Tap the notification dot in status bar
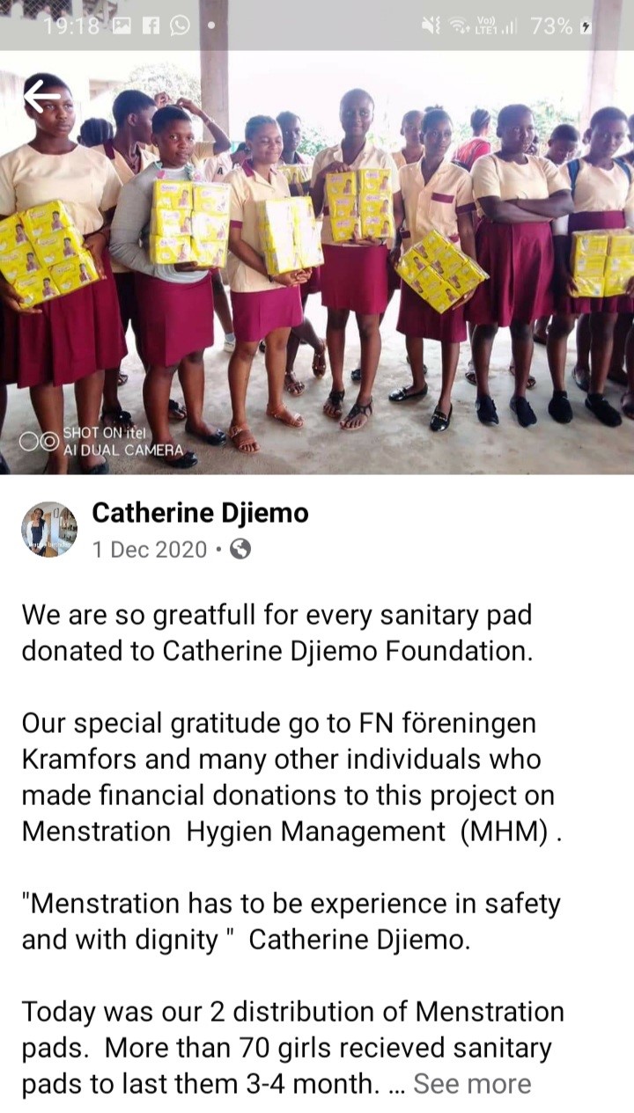634x1113 pixels. [x=210, y=26]
